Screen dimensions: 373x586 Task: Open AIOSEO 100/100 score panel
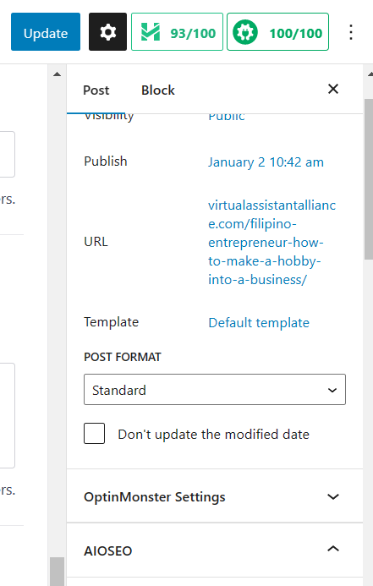[x=277, y=32]
